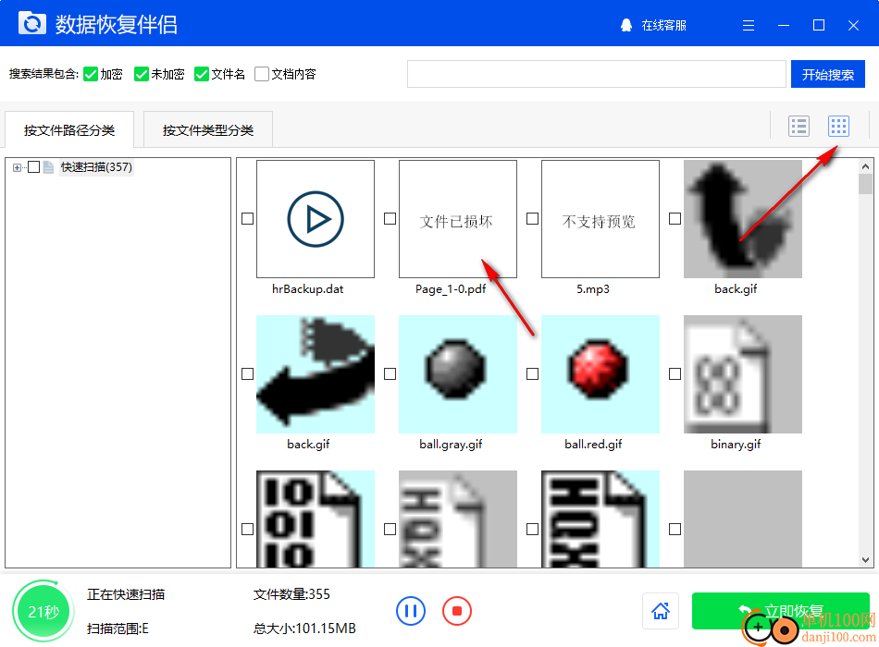Image resolution: width=879 pixels, height=647 pixels.
Task: Click the scrollbar down arrow
Action: (x=865, y=559)
